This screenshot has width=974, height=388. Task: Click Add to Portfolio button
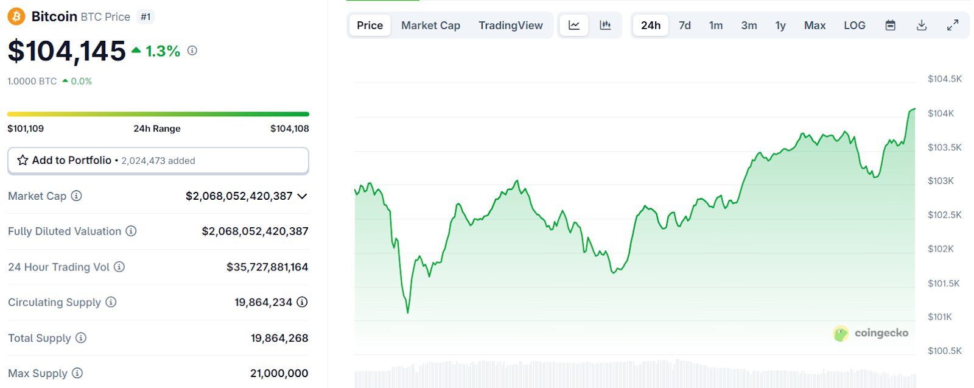pyautogui.click(x=158, y=160)
